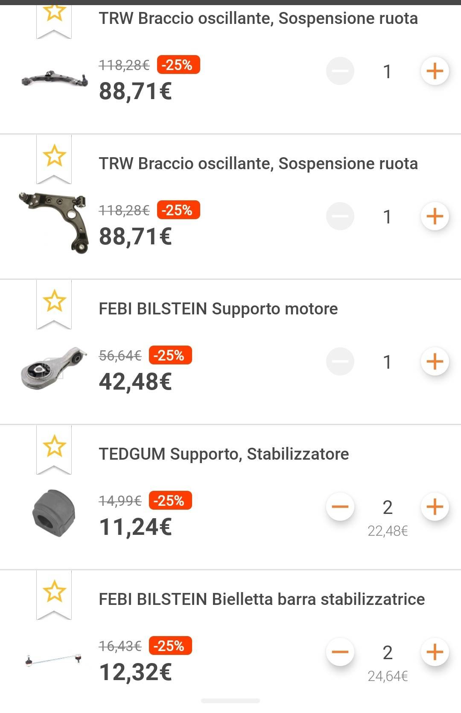This screenshot has height=713, width=461.
Task: Increase quantity of TEDGUM Supporto, Stabilizzatore
Action: [435, 507]
